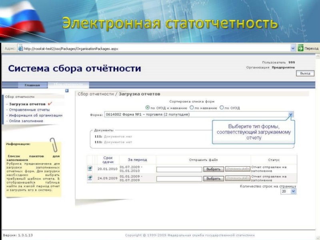The height and width of the screenshot is (240, 320).
Task: Click the browser address URL field
Action: pos(157,48)
